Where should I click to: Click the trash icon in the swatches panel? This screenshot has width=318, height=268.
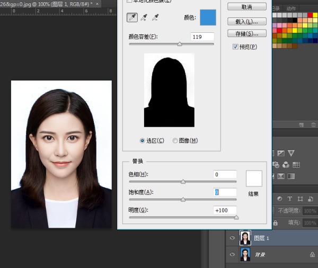pyautogui.click(x=312, y=124)
